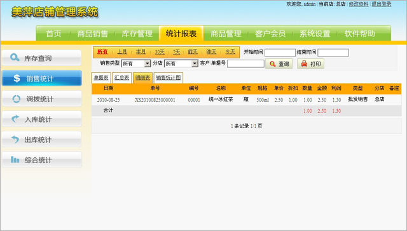Switch to the 明细表 tab

click(x=142, y=77)
